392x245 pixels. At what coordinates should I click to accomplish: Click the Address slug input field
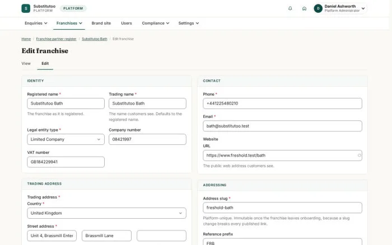(282, 208)
